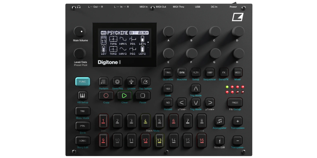
Task: Click the SYN 13 track icon on display
Action: pos(104,40)
